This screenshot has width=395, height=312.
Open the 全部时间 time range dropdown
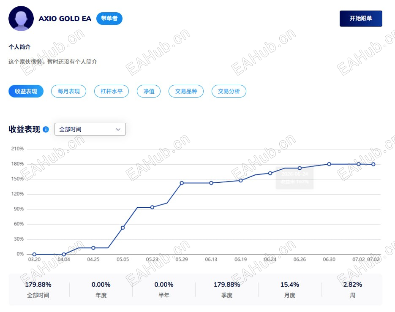point(90,129)
